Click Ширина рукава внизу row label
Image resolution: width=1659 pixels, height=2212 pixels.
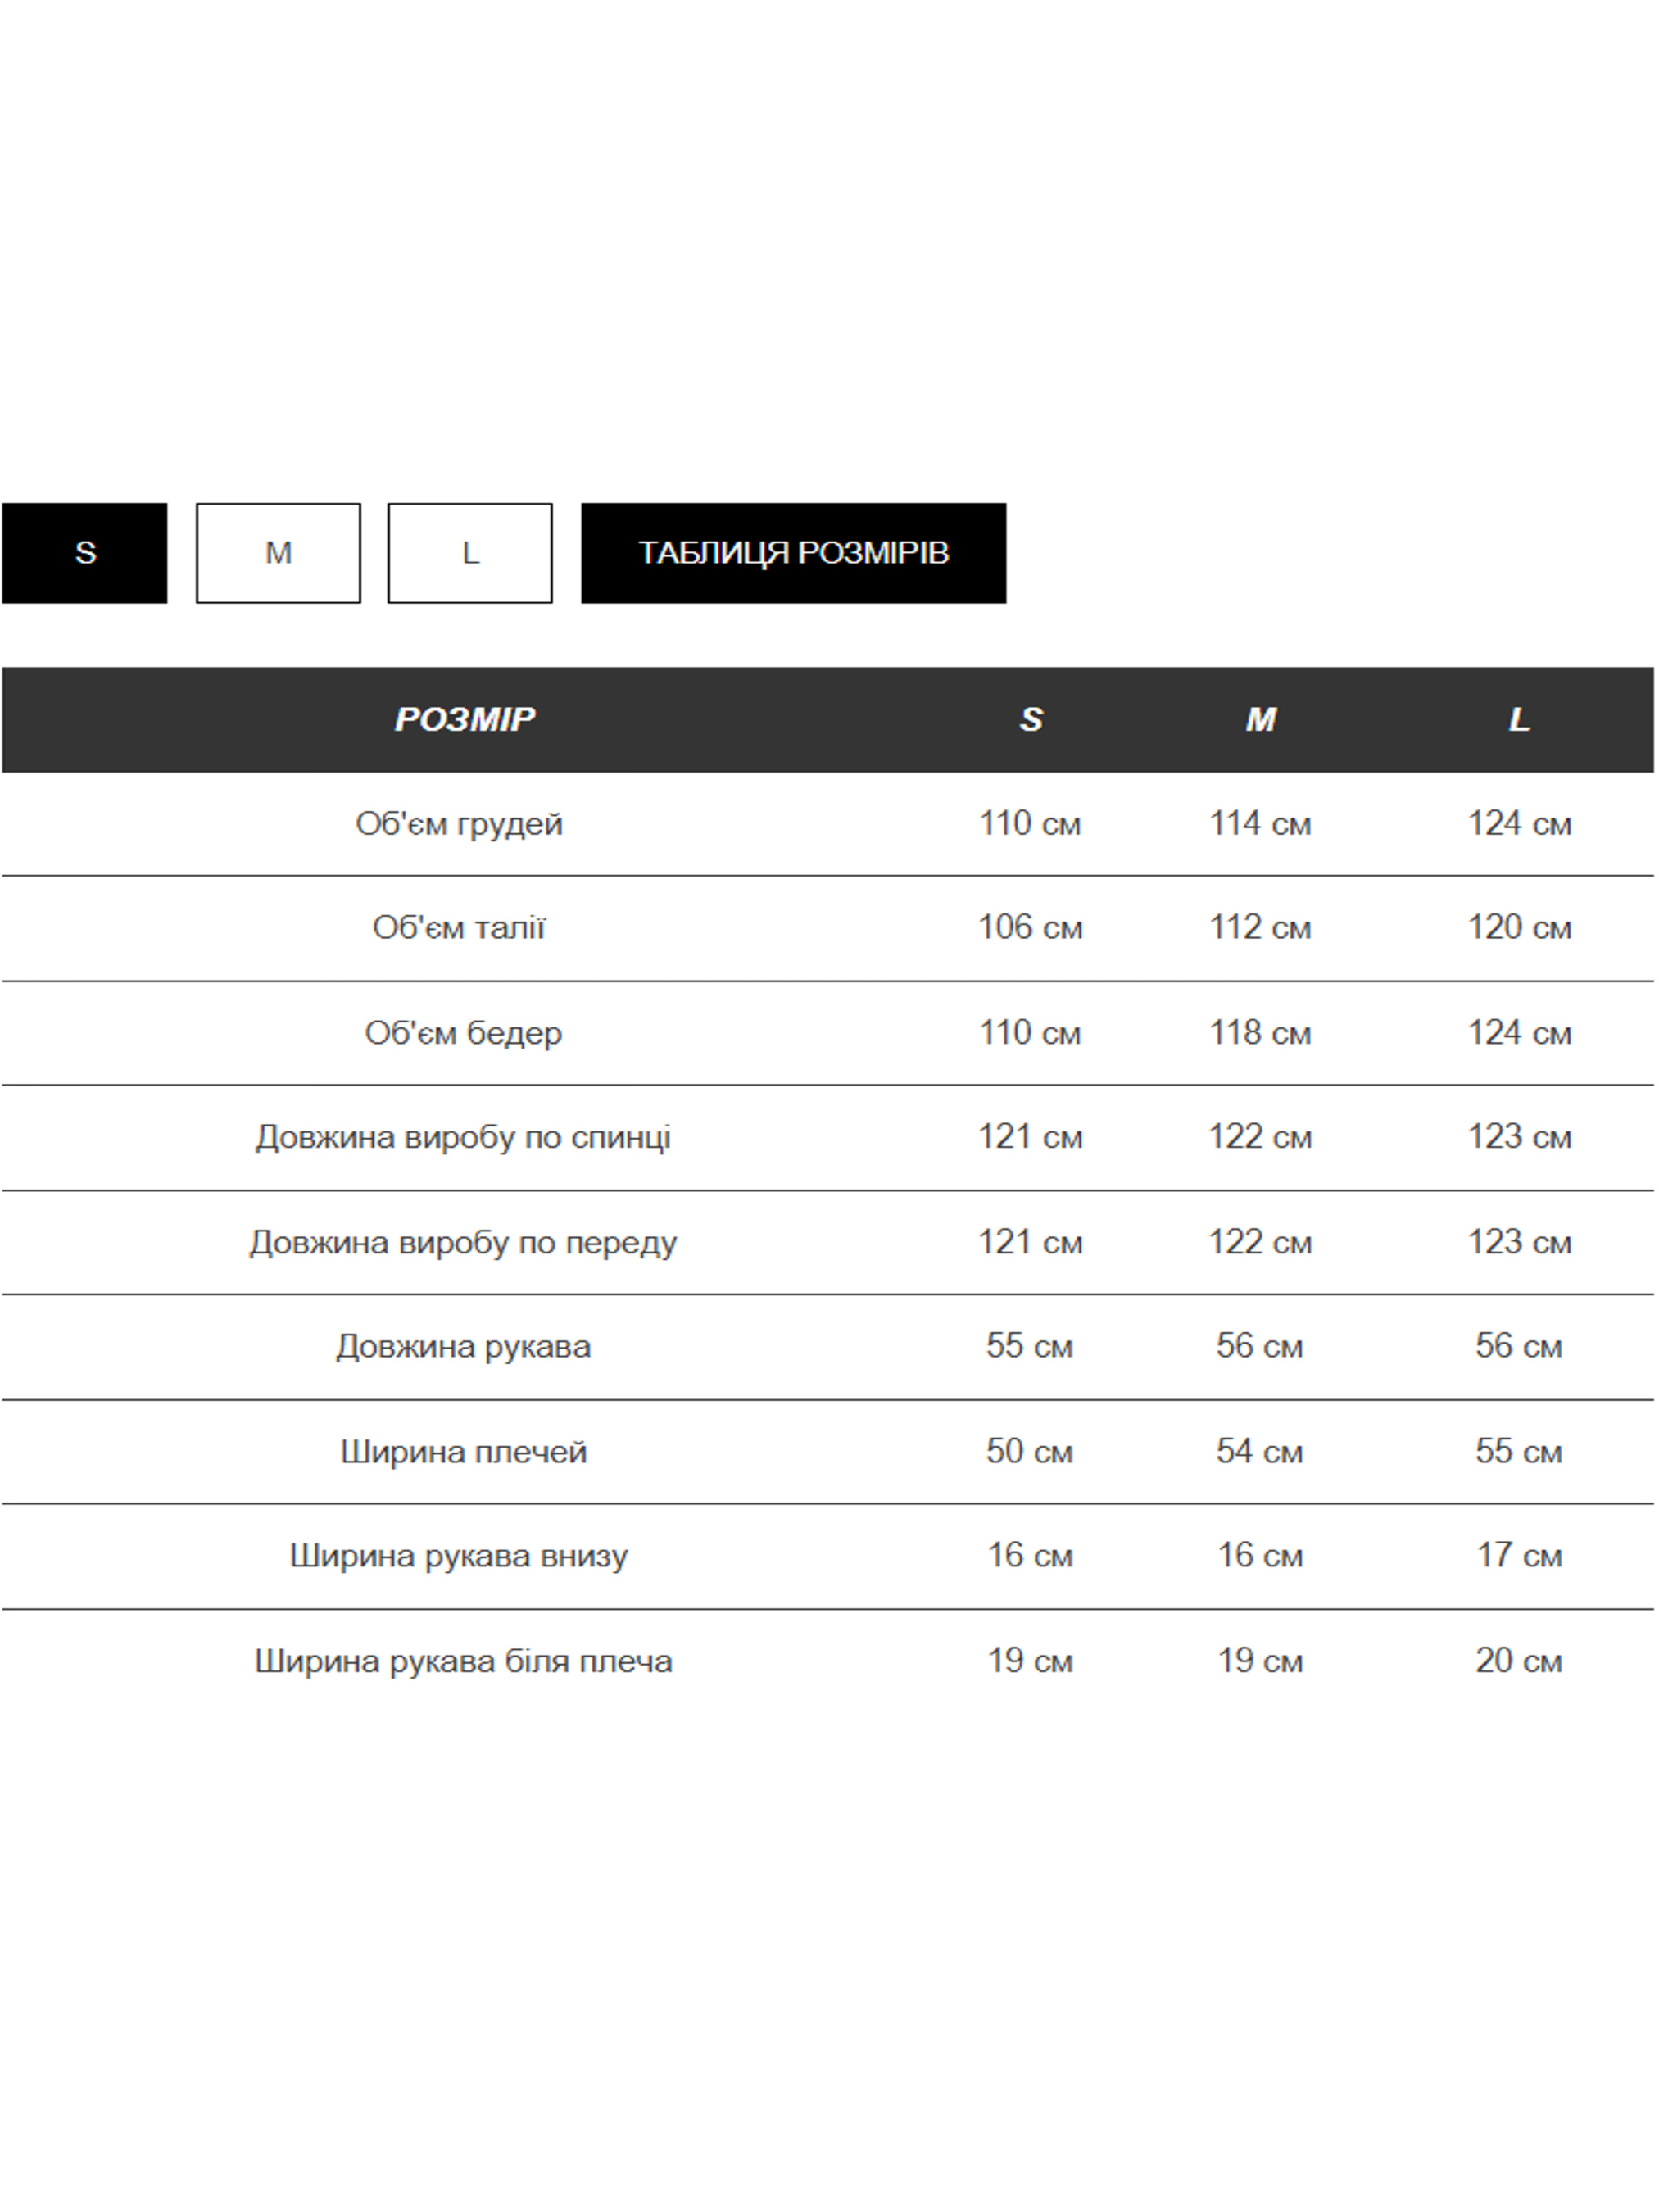point(459,1555)
